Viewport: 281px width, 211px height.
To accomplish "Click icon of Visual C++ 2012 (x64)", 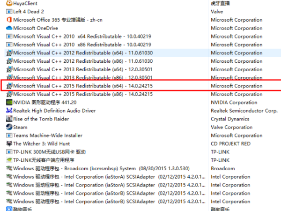I will (x=9, y=53).
